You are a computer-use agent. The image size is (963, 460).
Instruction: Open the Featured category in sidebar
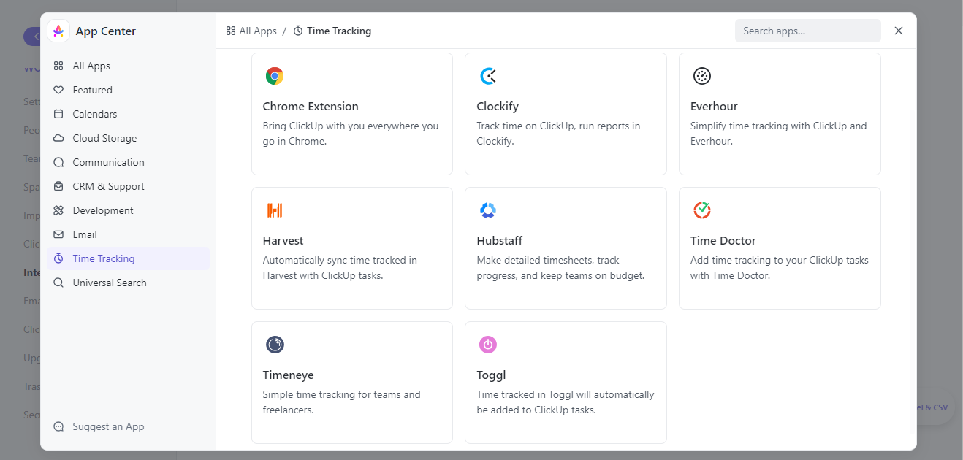click(92, 90)
